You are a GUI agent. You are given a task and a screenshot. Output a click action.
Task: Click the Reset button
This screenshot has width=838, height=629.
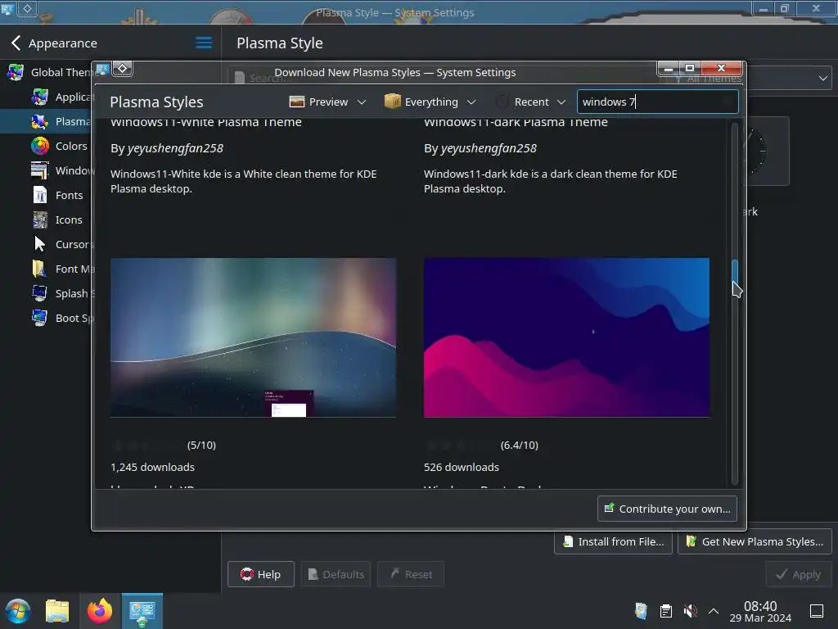point(411,574)
